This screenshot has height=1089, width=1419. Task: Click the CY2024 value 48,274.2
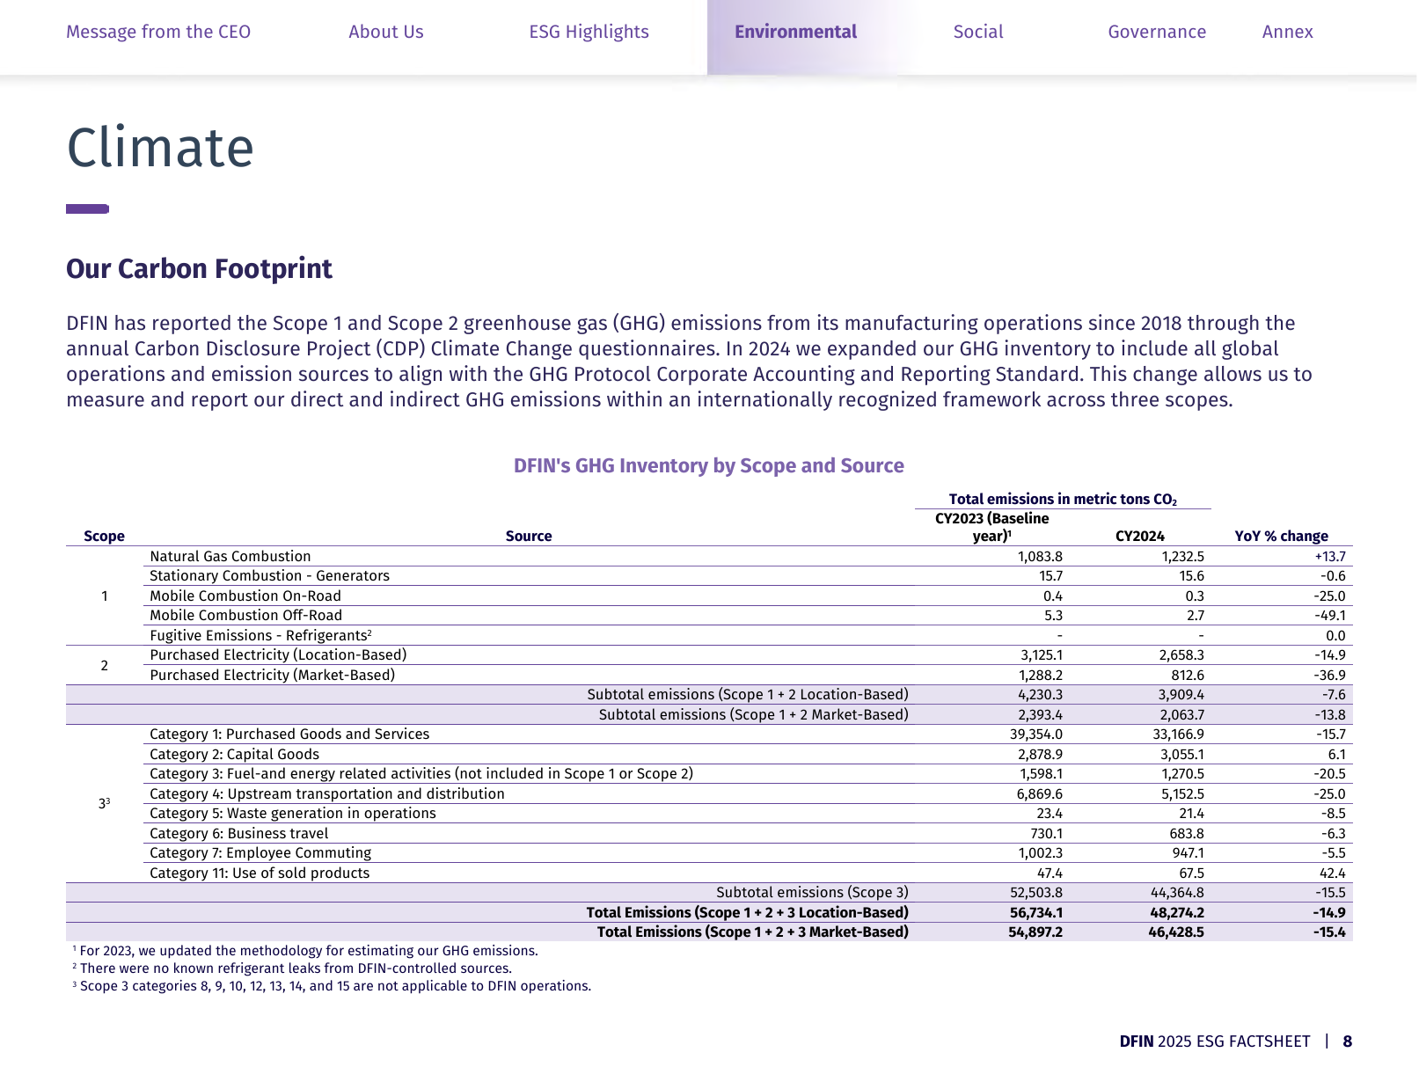pyautogui.click(x=1177, y=913)
